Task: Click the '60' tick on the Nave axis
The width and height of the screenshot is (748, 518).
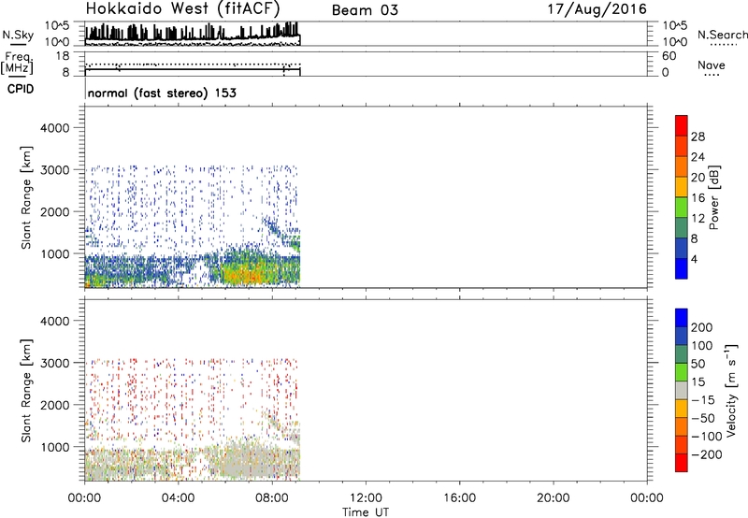Action: coord(669,56)
